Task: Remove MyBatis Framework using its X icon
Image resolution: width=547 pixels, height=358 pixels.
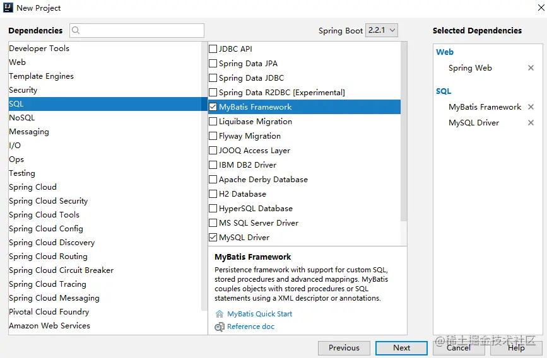Action: (531, 107)
